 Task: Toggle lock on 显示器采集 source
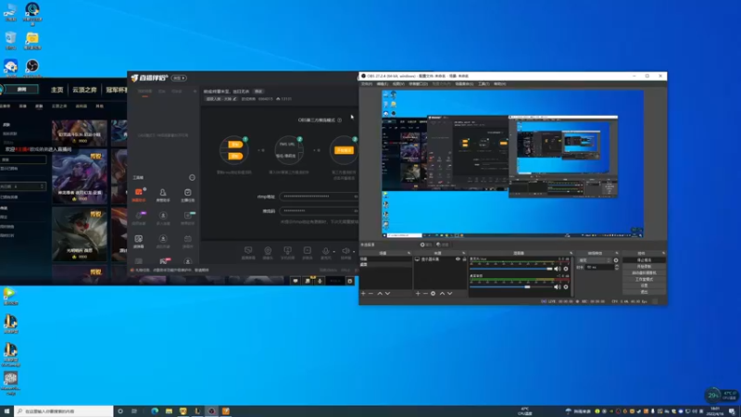[465, 259]
